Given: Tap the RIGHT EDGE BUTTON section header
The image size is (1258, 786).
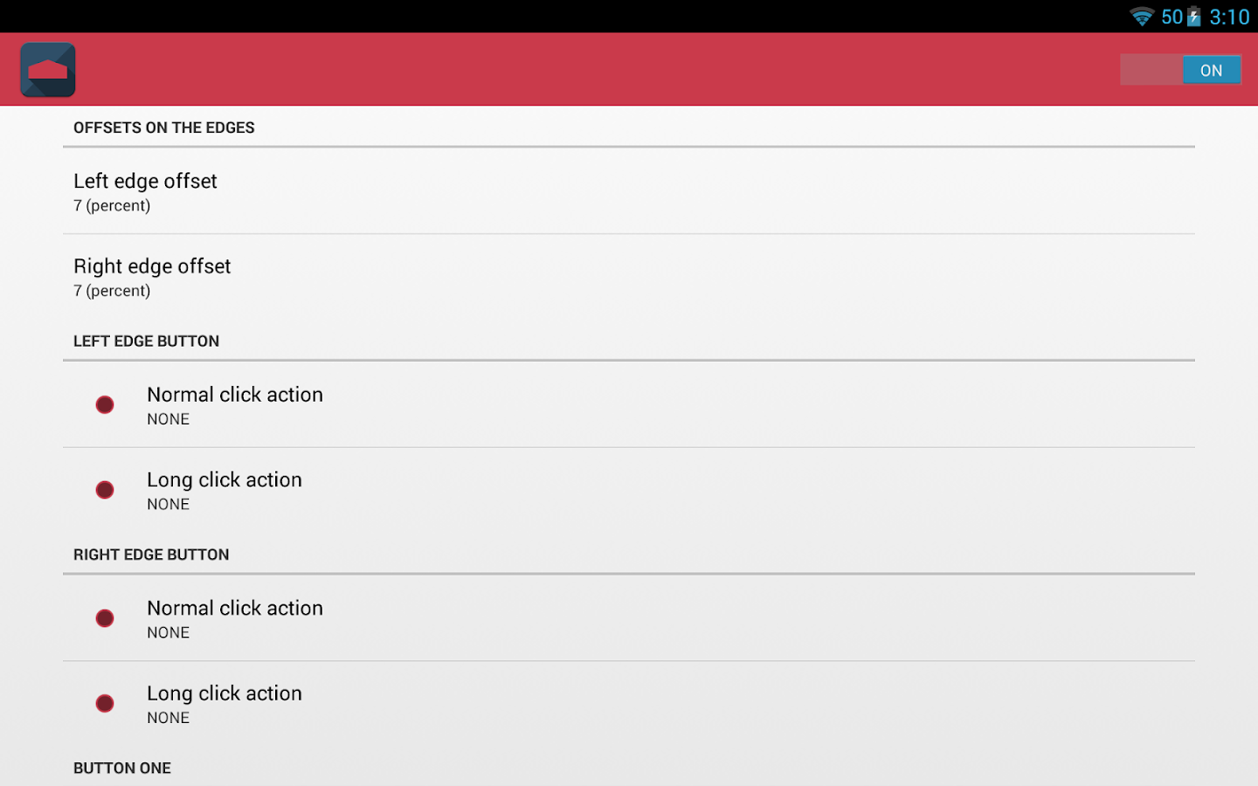Looking at the screenshot, I should pyautogui.click(x=151, y=555).
